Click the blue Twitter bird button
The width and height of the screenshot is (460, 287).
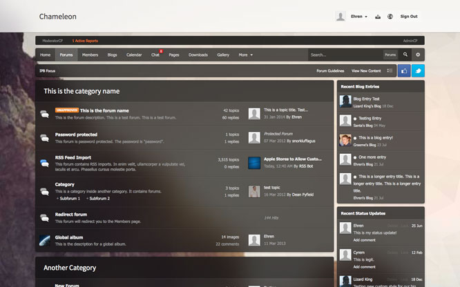pyautogui.click(x=418, y=70)
